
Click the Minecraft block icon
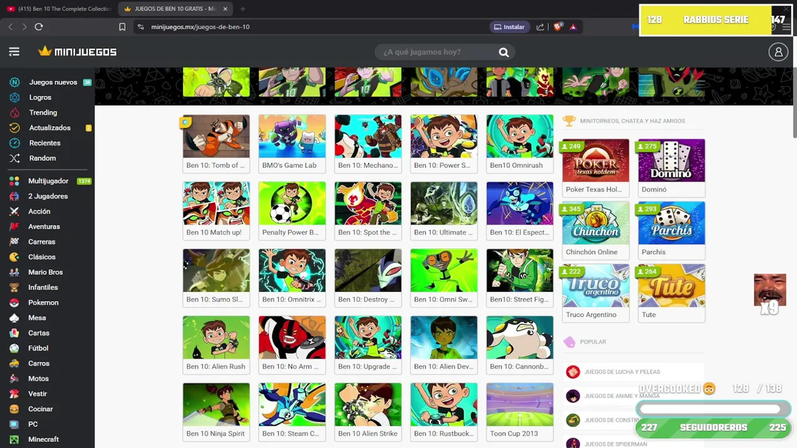coord(14,439)
